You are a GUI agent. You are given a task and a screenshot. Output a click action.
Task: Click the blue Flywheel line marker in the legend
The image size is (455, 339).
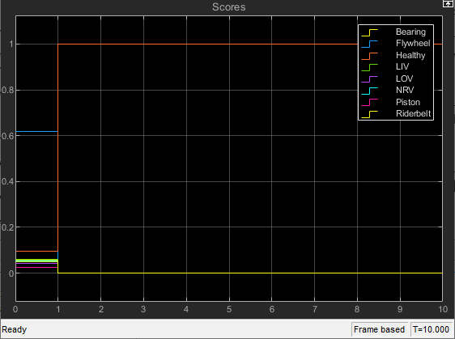coord(369,44)
